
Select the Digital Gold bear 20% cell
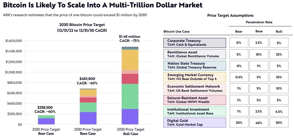click(x=239, y=123)
